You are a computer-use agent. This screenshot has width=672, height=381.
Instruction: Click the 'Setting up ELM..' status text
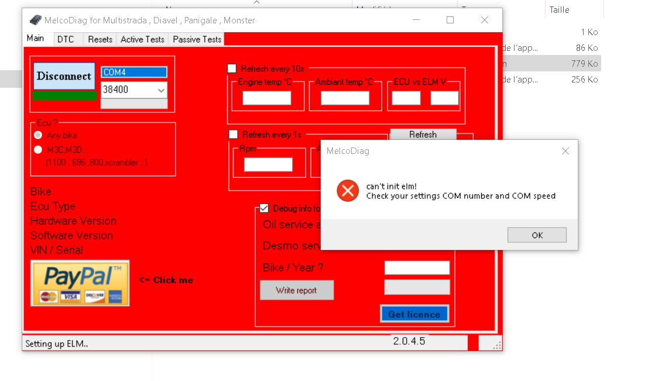pyautogui.click(x=57, y=344)
